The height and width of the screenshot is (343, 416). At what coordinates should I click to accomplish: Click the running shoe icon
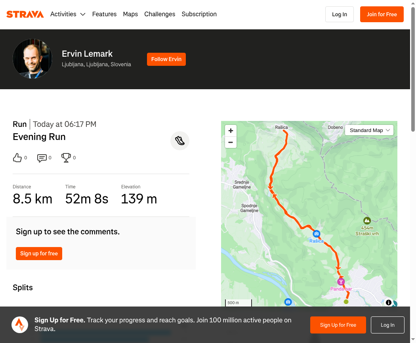coord(180,141)
